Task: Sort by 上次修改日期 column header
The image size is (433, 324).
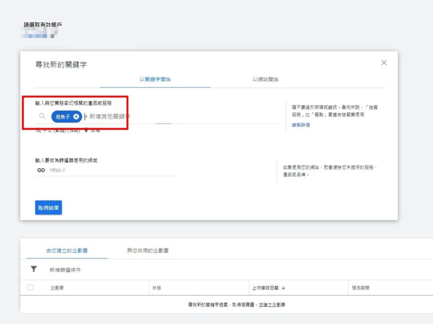Action: point(265,288)
